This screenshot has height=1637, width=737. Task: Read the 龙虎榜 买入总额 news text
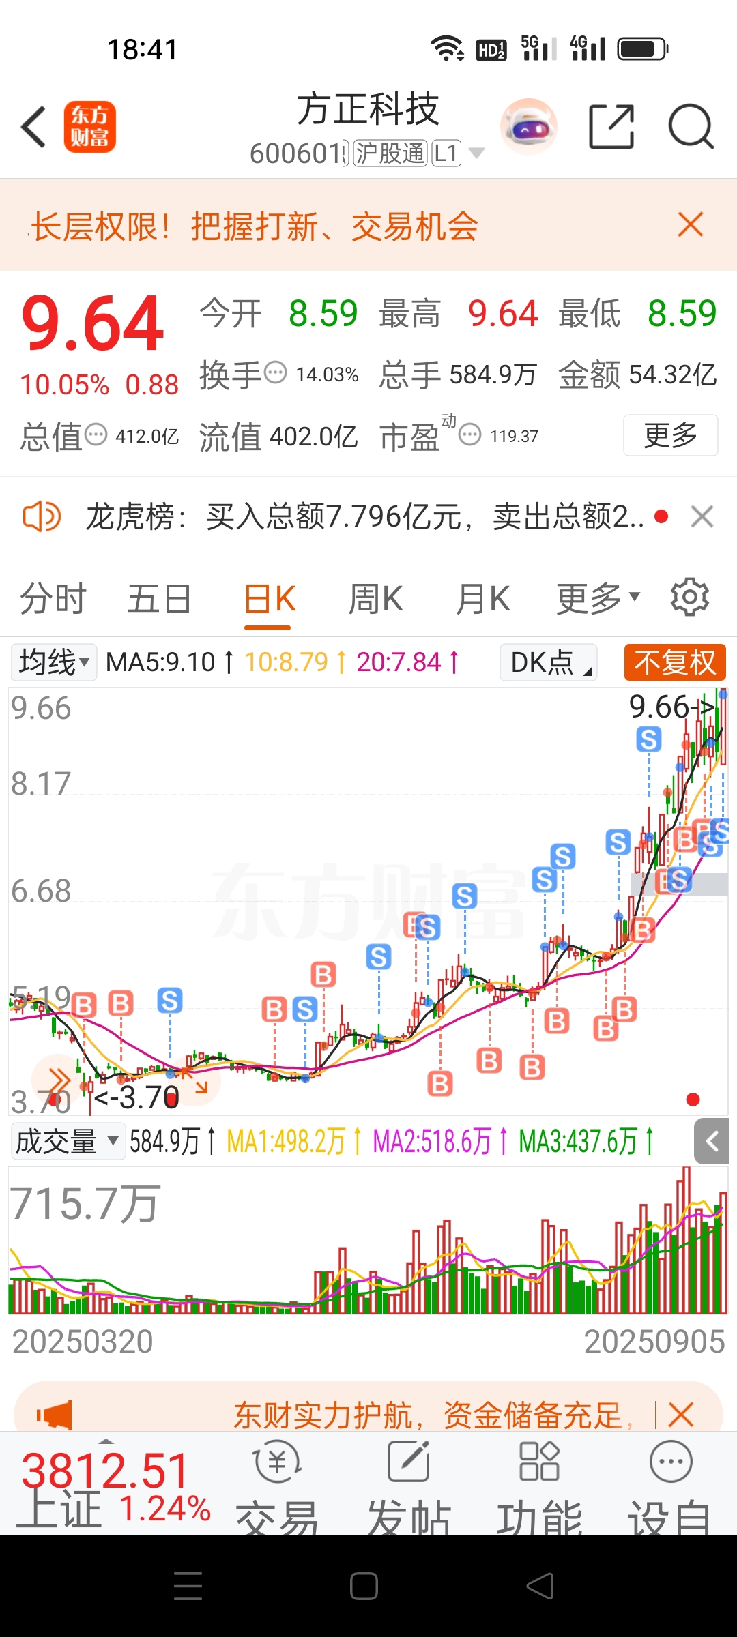coord(364,516)
